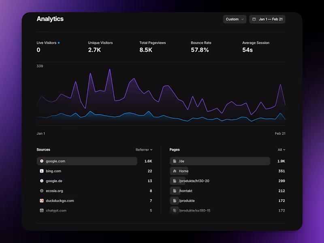
Task: Select the /de row highlight in Pages
Action: 220,161
